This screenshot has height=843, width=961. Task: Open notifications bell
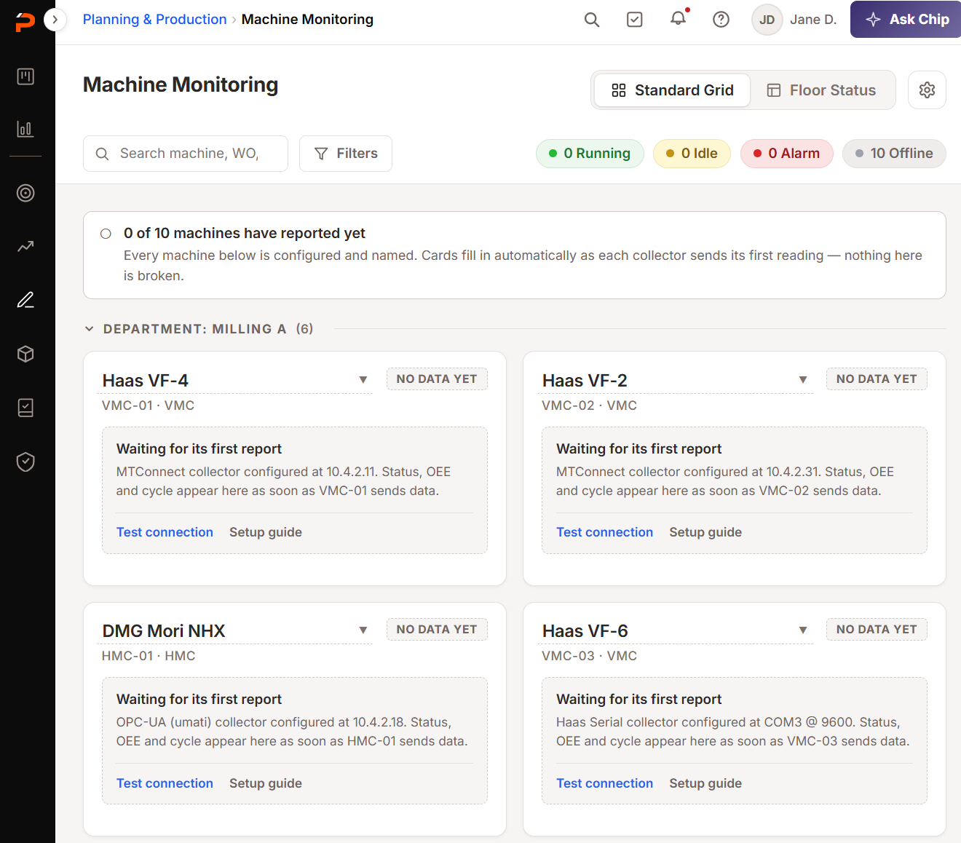(x=679, y=19)
